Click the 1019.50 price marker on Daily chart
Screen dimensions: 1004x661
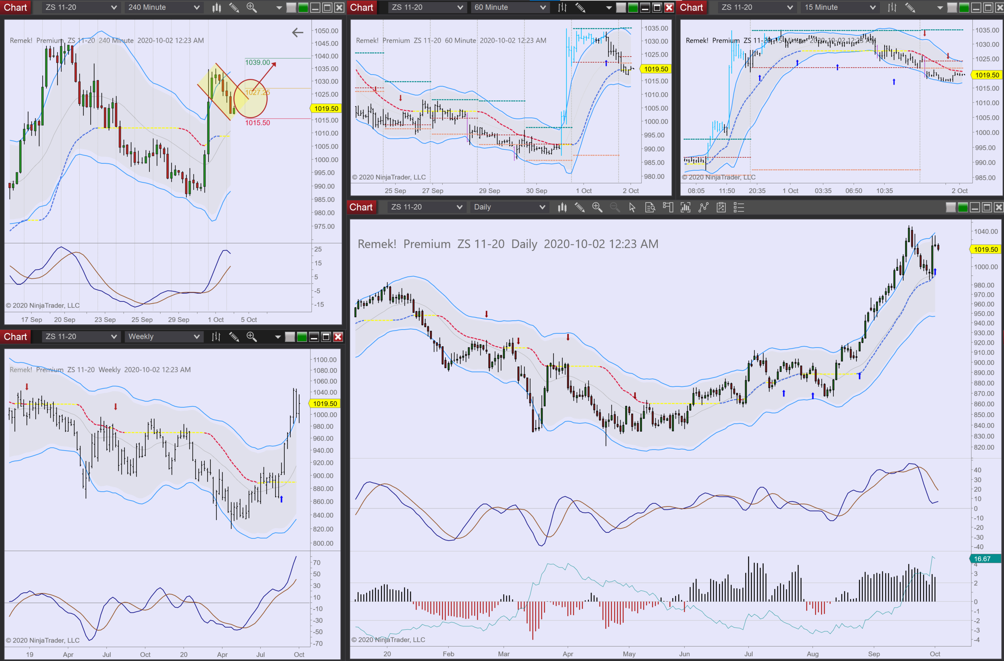click(986, 250)
